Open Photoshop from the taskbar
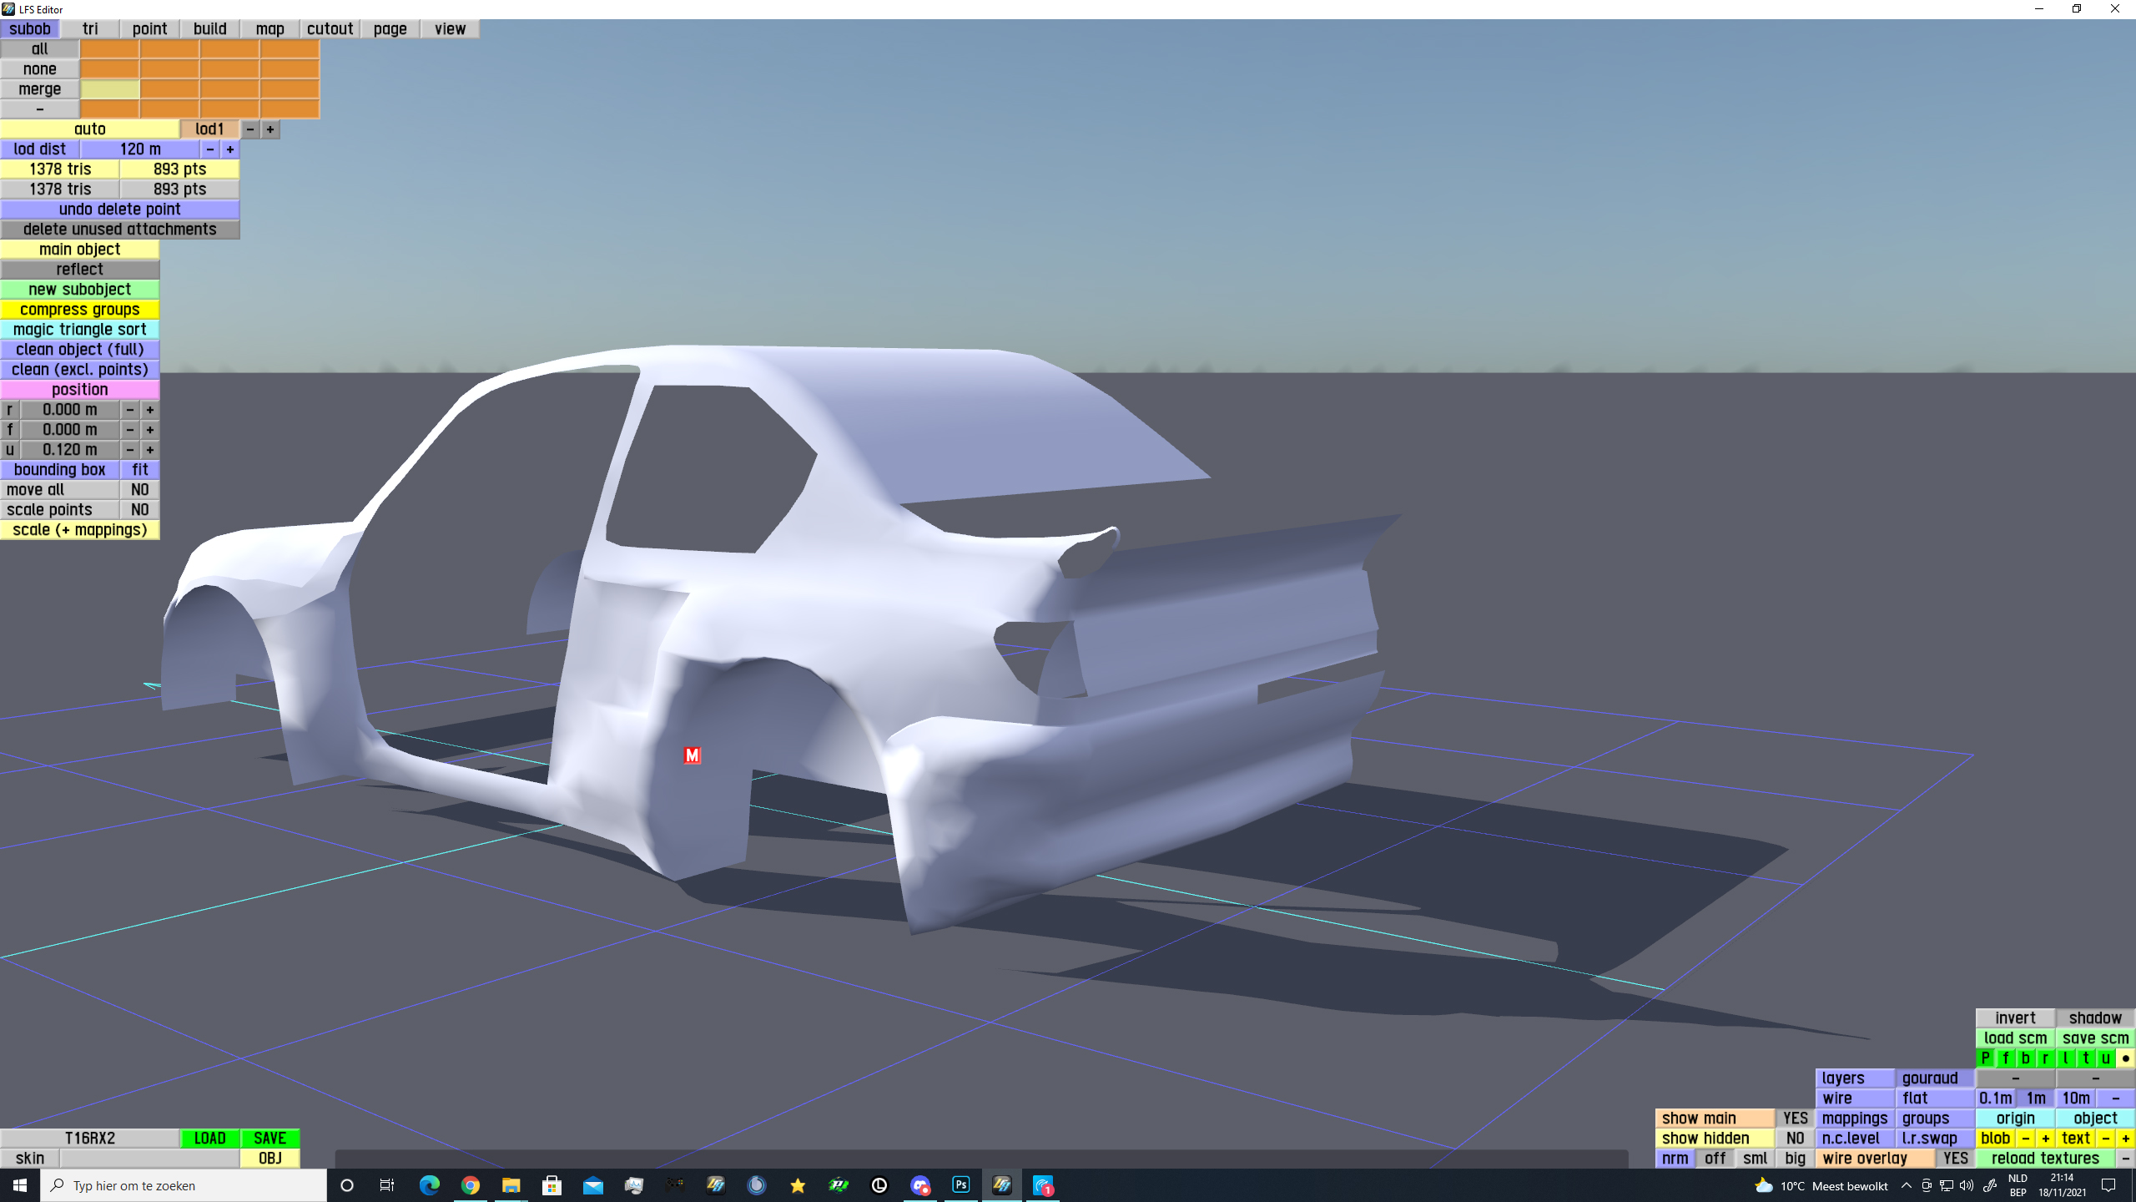Image resolution: width=2136 pixels, height=1202 pixels. click(x=961, y=1185)
